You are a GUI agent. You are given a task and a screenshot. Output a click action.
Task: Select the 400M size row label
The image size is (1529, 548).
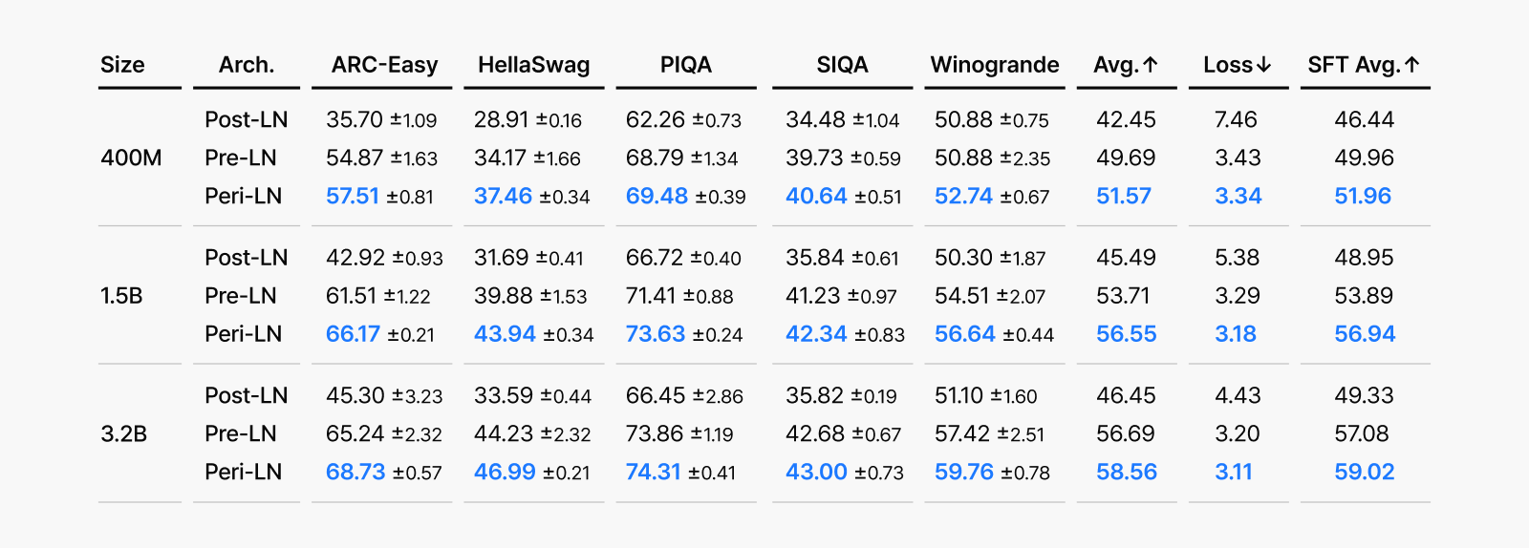coord(131,158)
